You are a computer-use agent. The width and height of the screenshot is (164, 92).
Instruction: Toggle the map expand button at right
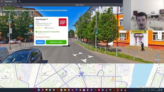click(160, 68)
